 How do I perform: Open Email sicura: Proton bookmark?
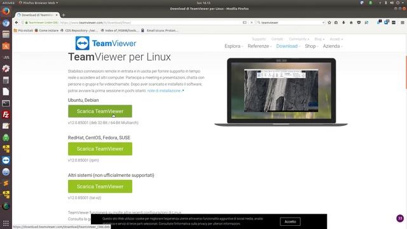[x=160, y=31]
